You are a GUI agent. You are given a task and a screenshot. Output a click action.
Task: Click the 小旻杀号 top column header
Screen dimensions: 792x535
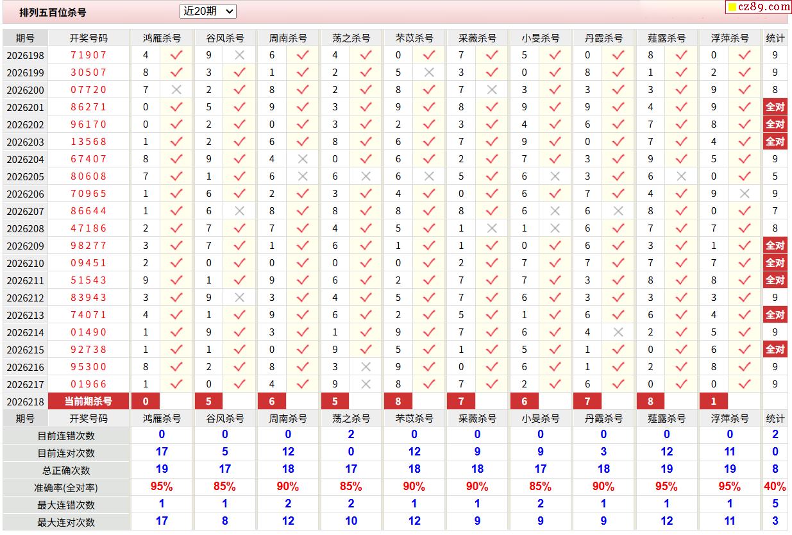click(x=541, y=38)
